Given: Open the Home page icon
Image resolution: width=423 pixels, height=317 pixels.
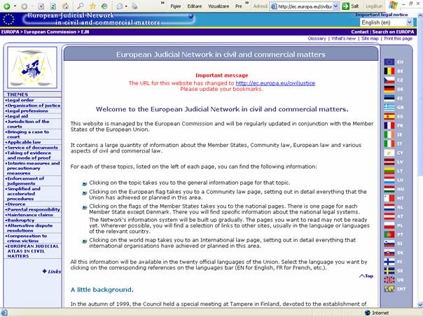Looking at the screenshot, I should [65, 6].
